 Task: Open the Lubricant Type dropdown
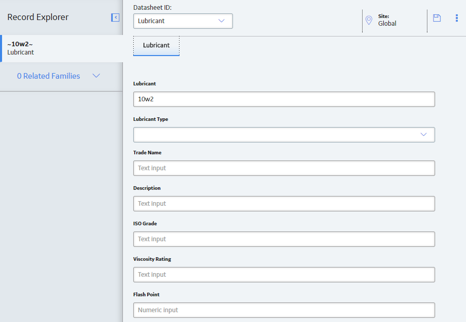pyautogui.click(x=284, y=135)
